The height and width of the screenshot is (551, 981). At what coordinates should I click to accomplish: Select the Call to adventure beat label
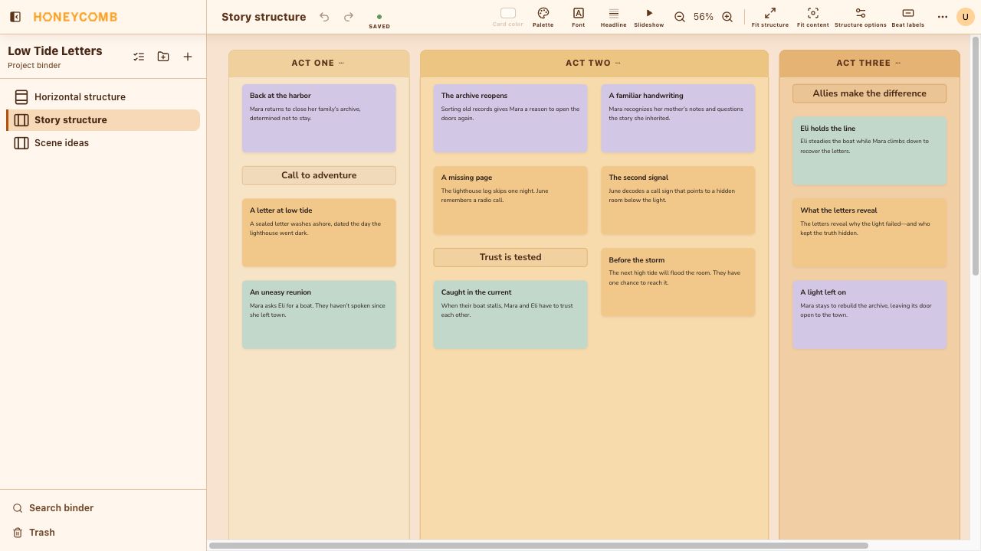pyautogui.click(x=319, y=175)
